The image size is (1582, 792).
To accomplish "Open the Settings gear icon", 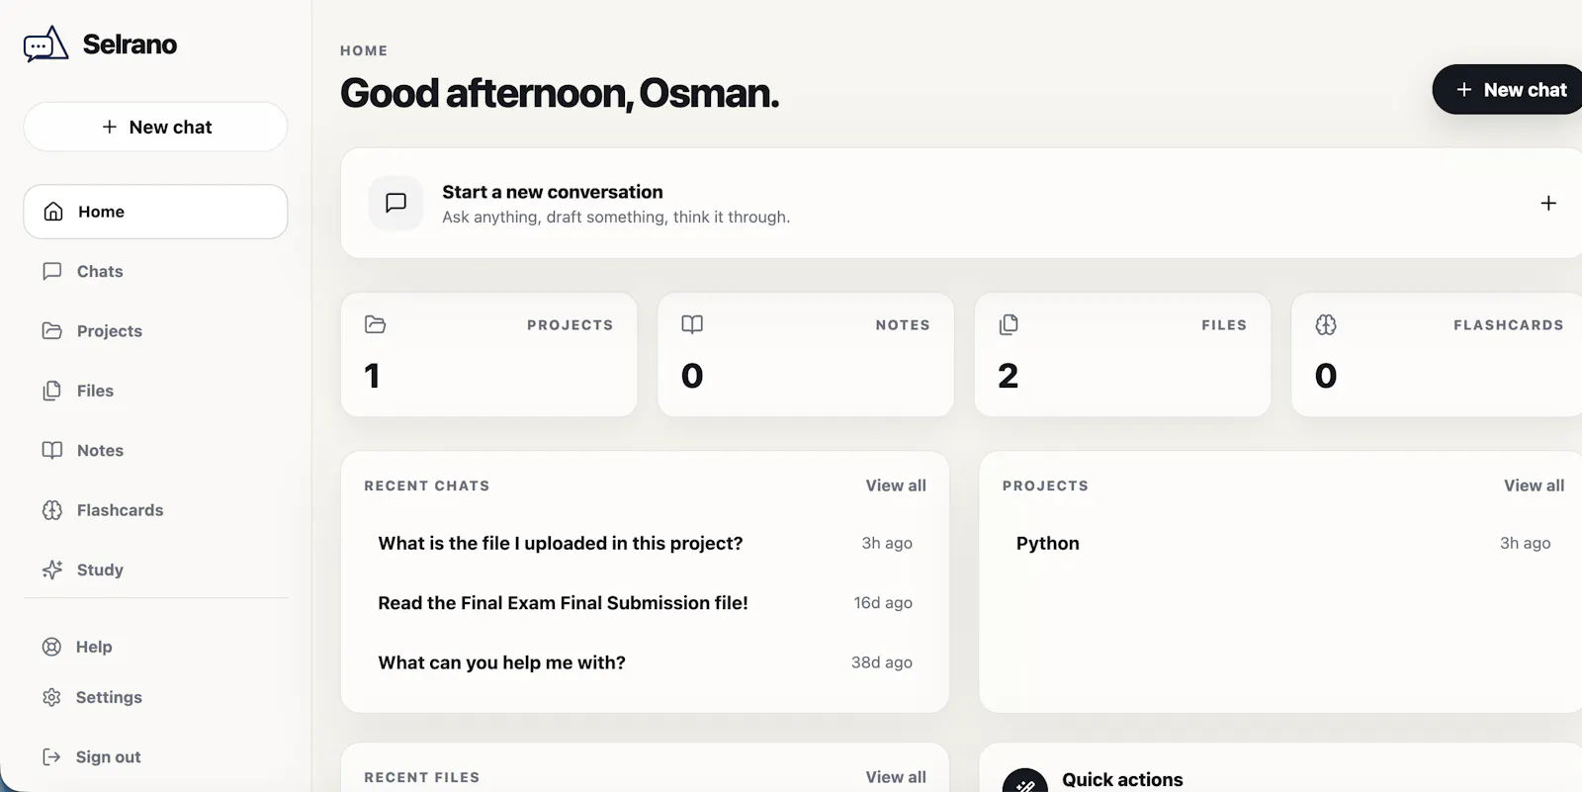I will [51, 697].
